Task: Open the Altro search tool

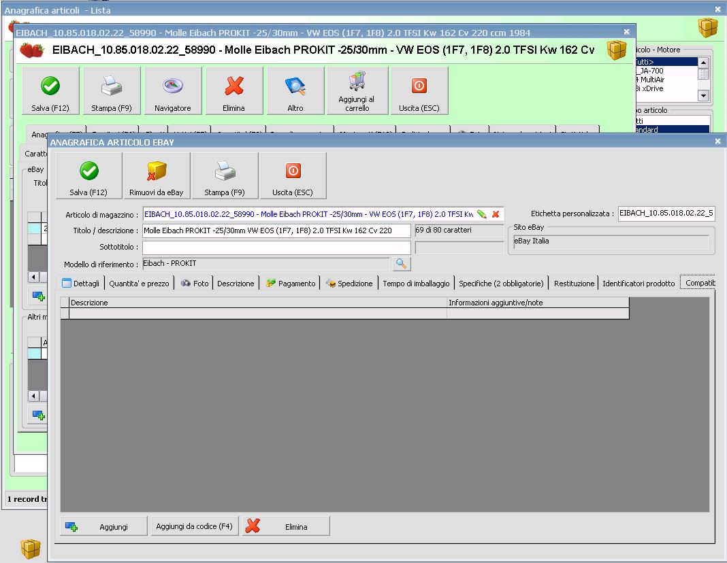Action: click(x=295, y=90)
